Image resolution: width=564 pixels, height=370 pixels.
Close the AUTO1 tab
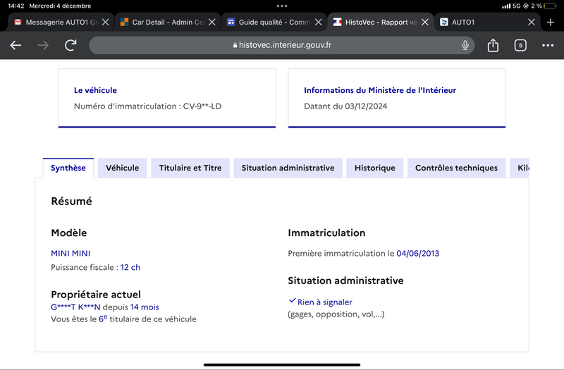click(532, 23)
